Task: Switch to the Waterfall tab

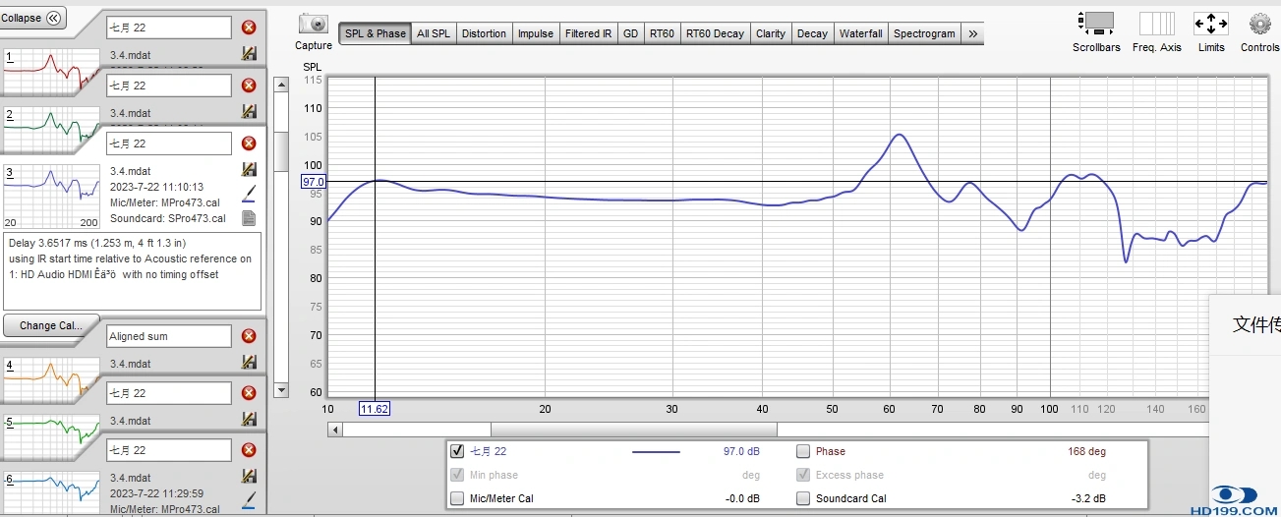Action: pyautogui.click(x=860, y=33)
